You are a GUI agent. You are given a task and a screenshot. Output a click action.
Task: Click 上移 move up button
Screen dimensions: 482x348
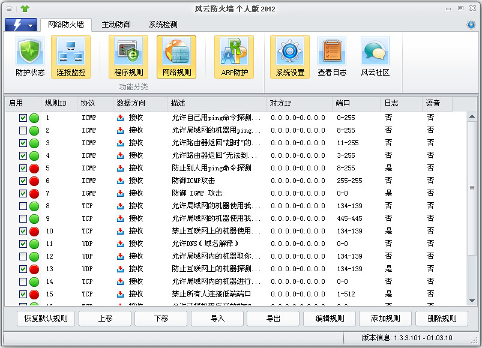pos(105,319)
